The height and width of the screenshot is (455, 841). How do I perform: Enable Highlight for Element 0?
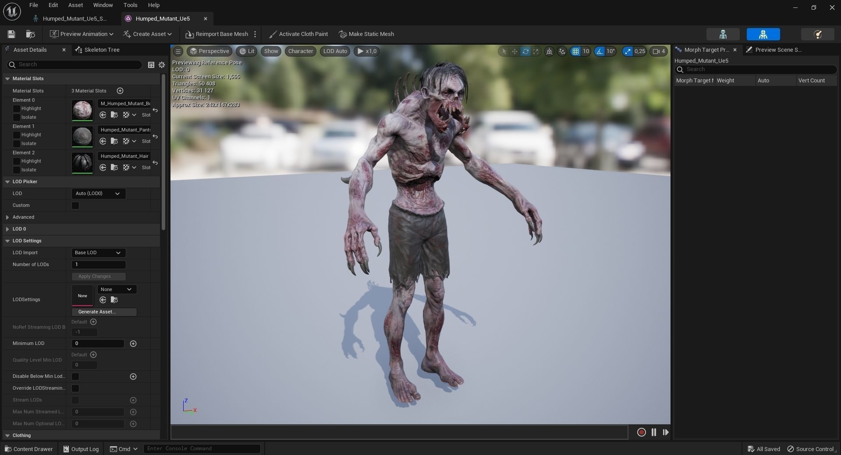coord(17,109)
